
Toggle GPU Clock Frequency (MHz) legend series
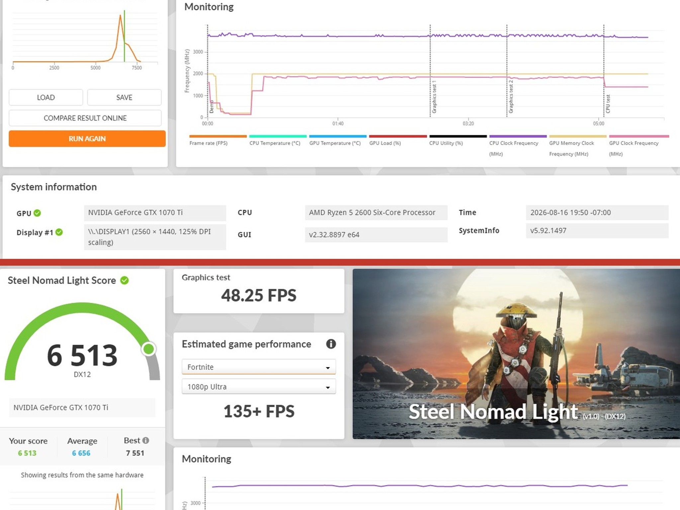click(639, 146)
